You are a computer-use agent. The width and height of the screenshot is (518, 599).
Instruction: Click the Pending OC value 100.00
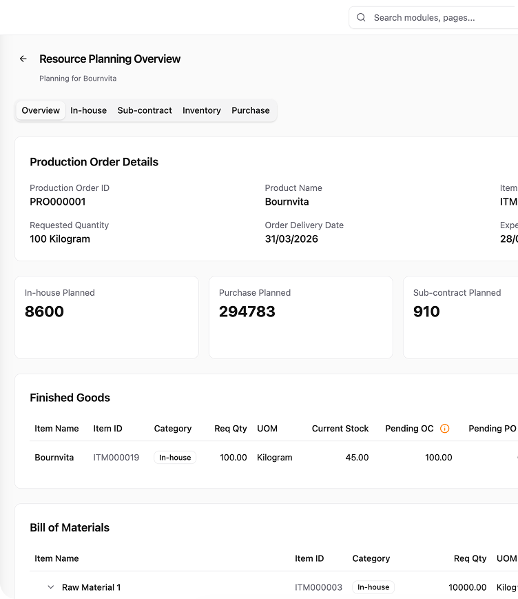[439, 457]
